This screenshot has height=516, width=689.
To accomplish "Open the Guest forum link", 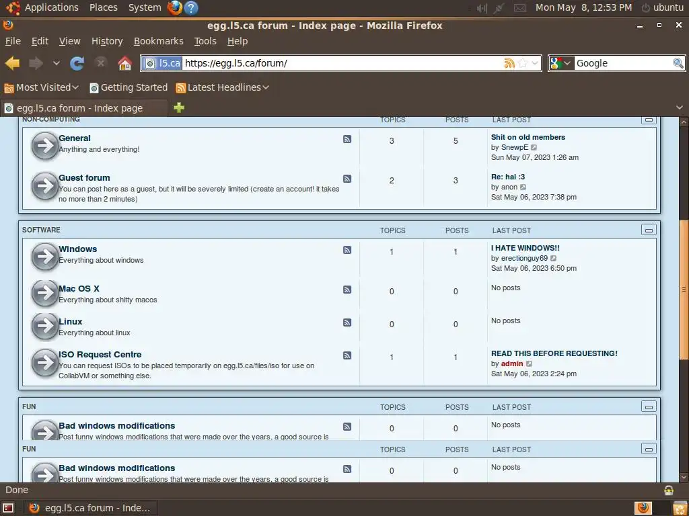I will 84,177.
